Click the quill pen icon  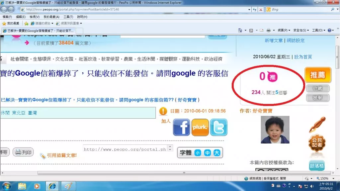[x=317, y=125]
